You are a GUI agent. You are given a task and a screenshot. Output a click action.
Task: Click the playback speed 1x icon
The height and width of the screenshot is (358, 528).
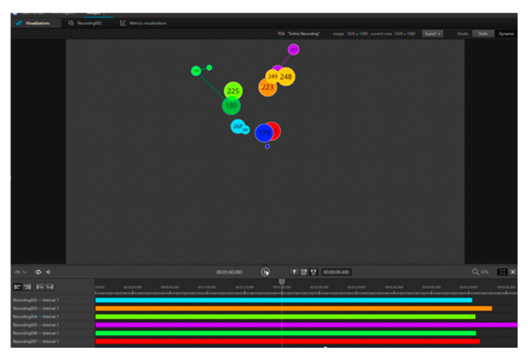click(x=20, y=272)
